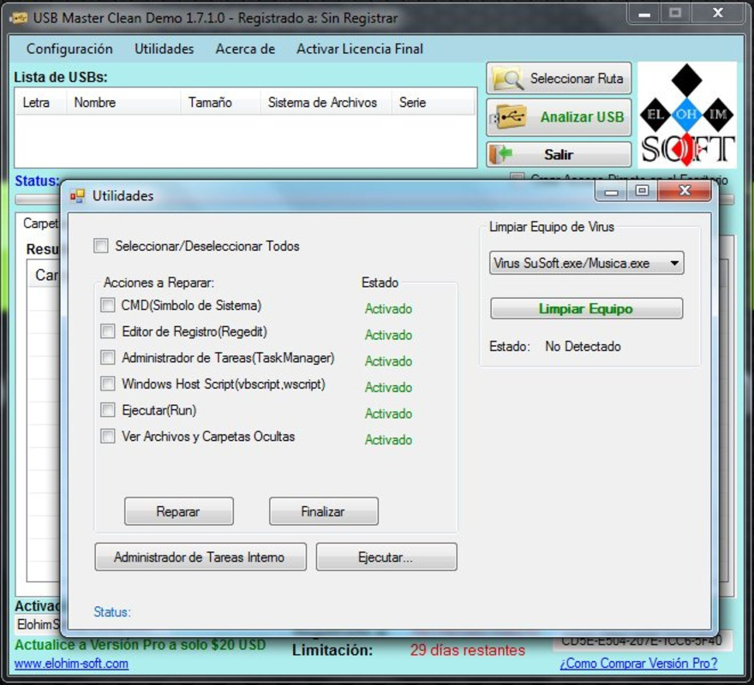Close the USB Master Clean main window
Image resolution: width=754 pixels, height=685 pixels.
coord(718,14)
